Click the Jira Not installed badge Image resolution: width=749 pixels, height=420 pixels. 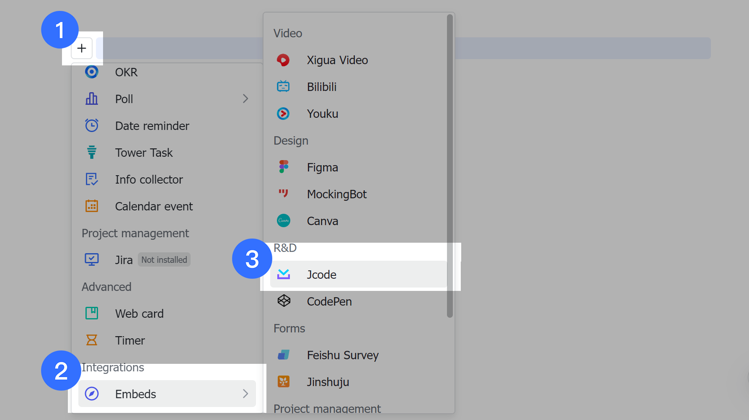click(164, 260)
